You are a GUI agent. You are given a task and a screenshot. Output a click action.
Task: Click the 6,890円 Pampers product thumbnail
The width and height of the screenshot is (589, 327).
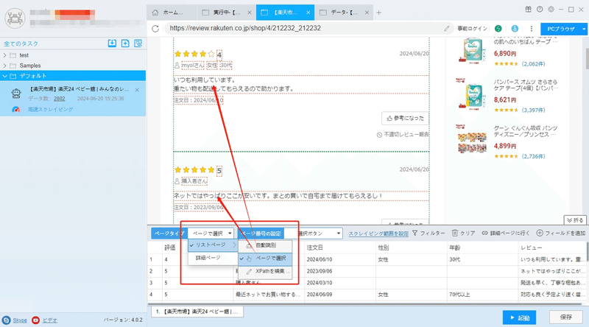472,50
